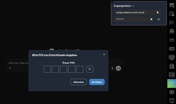Open the calendar icon in sidebar
This screenshot has width=176, height=104.
pyautogui.click(x=172, y=92)
